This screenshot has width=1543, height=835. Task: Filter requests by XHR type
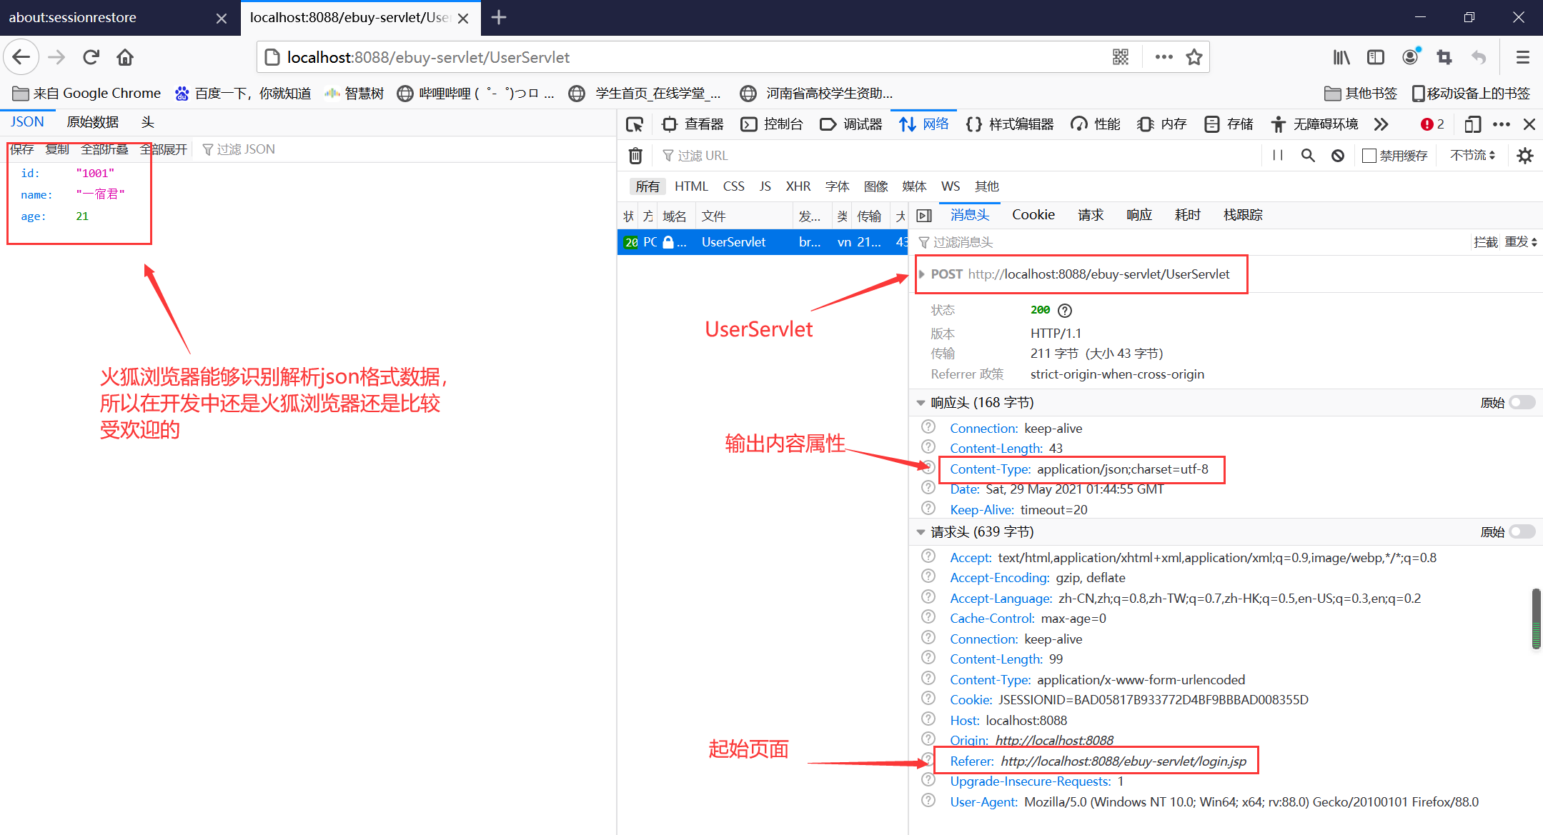[x=798, y=186]
